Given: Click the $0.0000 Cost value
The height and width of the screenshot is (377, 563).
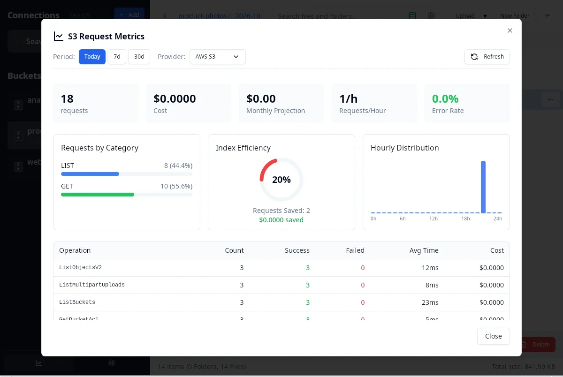Looking at the screenshot, I should [175, 98].
